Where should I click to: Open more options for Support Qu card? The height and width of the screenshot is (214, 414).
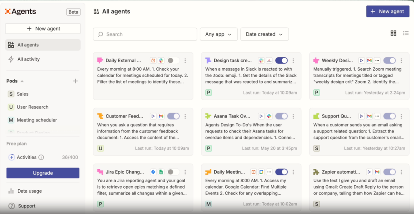coord(401,116)
